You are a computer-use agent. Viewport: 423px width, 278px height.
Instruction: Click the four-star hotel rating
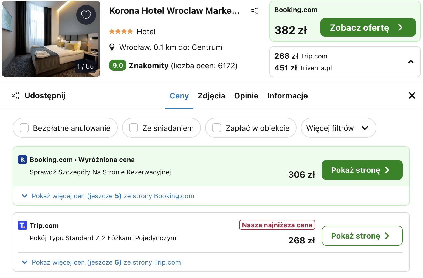(121, 32)
